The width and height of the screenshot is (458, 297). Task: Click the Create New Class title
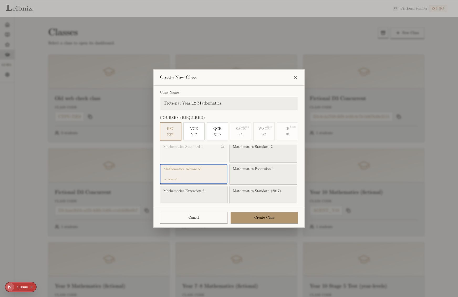(178, 77)
